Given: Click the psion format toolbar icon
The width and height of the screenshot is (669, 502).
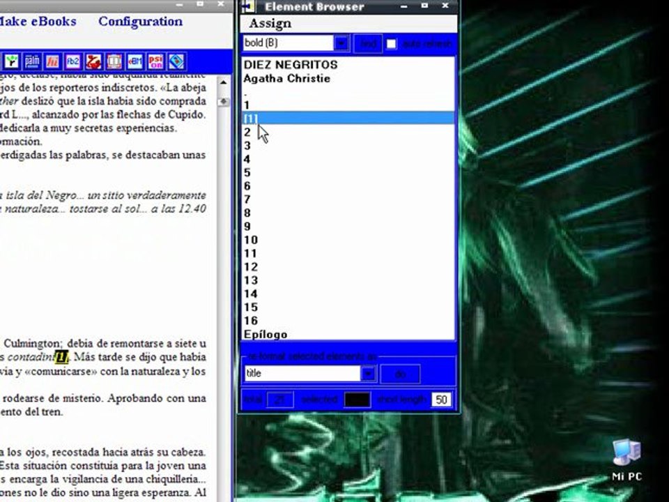Looking at the screenshot, I should [x=155, y=62].
